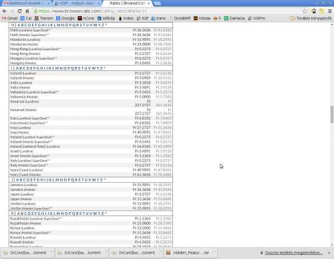334x259 pixels.
Task: Jump to top via caret in J index row
Action: tap(105, 179)
